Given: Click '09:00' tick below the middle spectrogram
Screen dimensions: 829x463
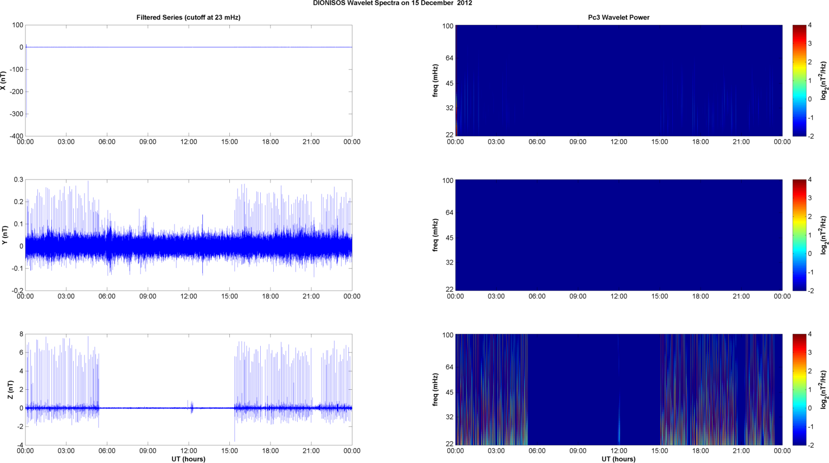Looking at the screenshot, I should [x=578, y=297].
